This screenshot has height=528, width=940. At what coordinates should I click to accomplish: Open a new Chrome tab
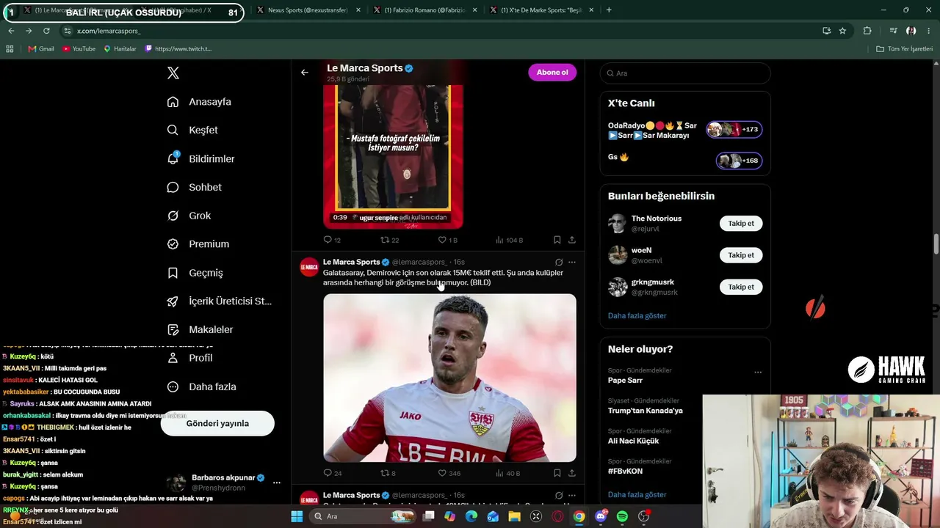[609, 10]
